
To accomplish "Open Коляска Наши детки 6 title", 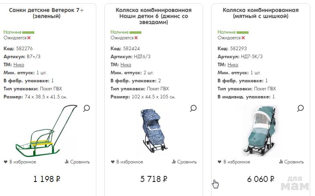I will 153,16.
